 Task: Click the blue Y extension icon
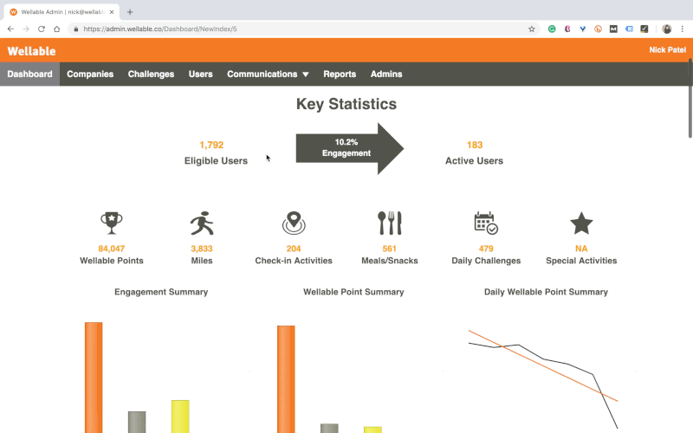582,29
